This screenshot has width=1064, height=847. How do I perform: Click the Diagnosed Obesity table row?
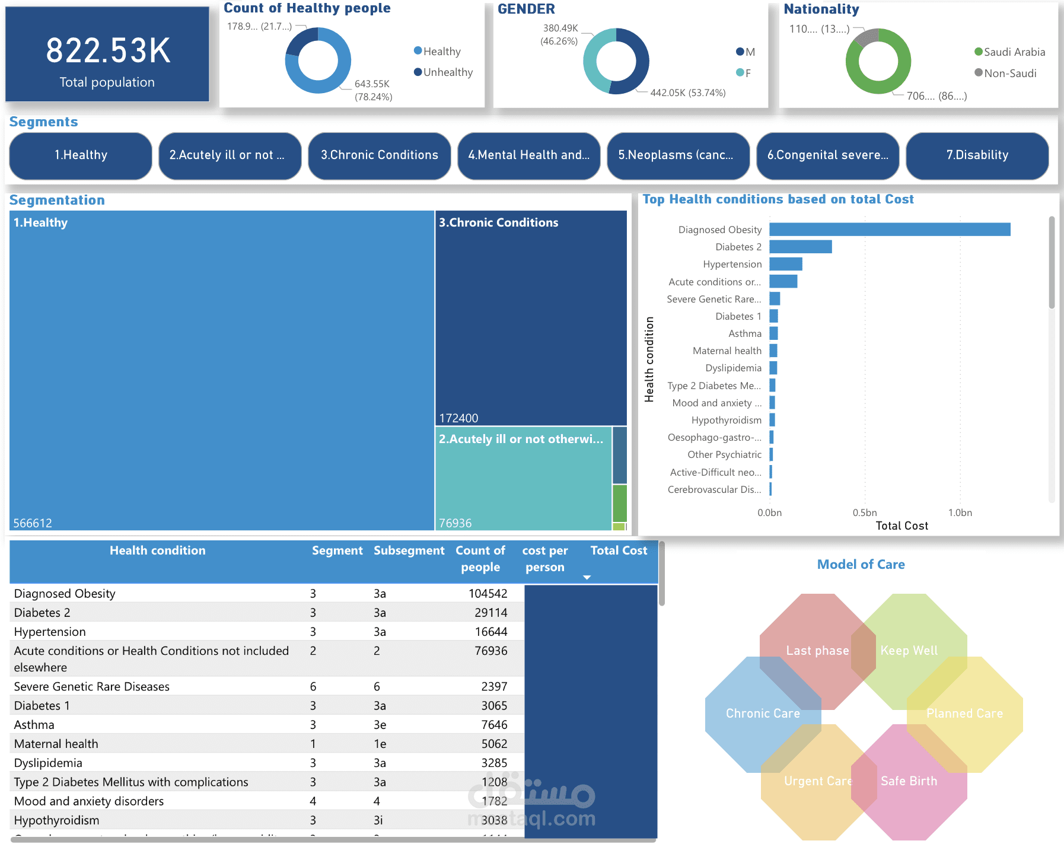coord(267,594)
